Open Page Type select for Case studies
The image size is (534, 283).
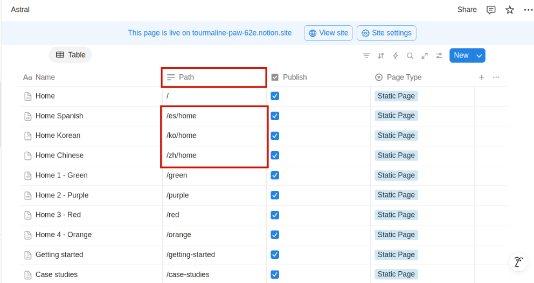[x=396, y=274]
